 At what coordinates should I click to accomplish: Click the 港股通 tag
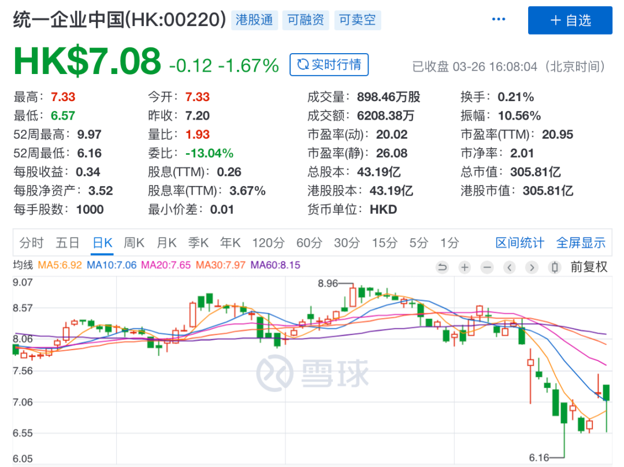click(254, 20)
